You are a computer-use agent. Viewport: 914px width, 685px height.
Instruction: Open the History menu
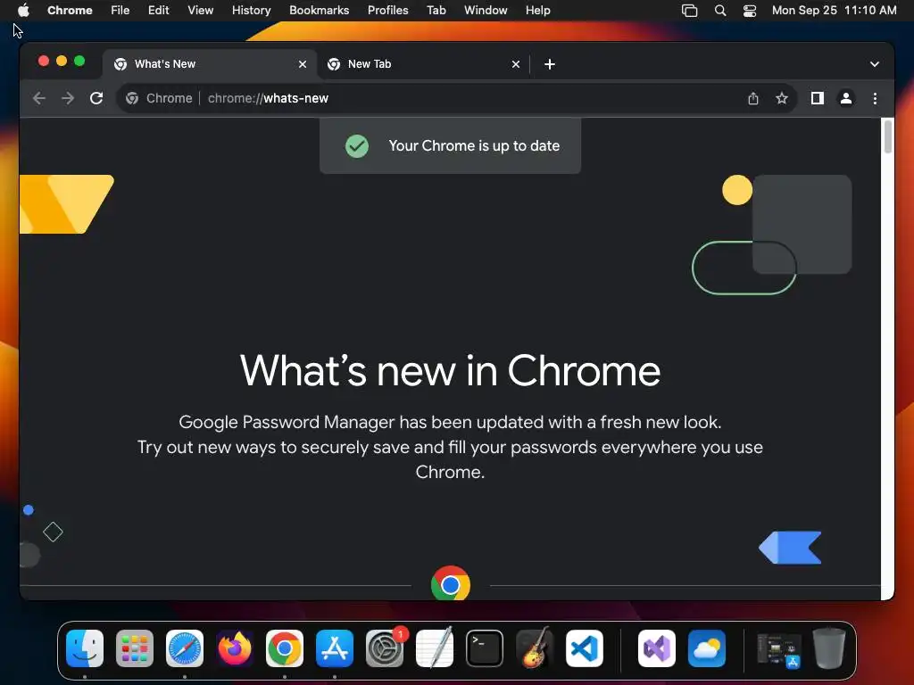(x=251, y=11)
